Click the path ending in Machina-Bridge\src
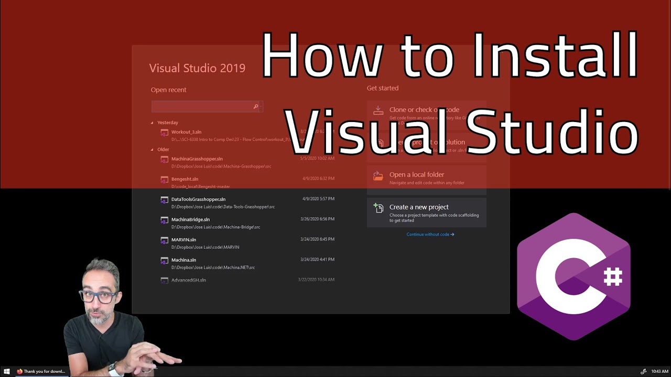The width and height of the screenshot is (671, 377). pyautogui.click(x=215, y=227)
